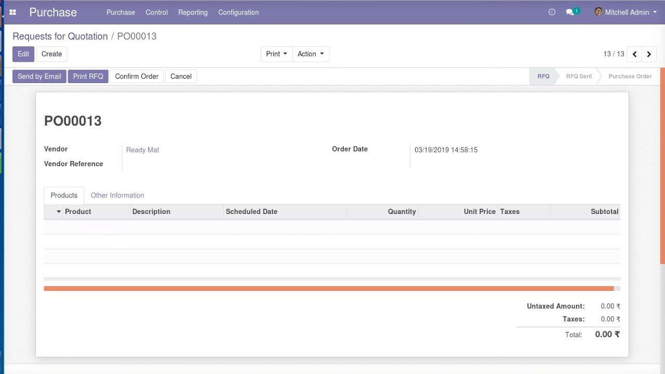Image resolution: width=665 pixels, height=374 pixels.
Task: Open the activities clock icon
Action: click(552, 12)
